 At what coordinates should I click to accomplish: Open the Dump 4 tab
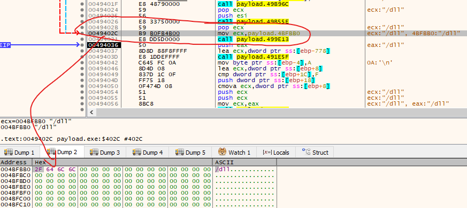pos(148,153)
